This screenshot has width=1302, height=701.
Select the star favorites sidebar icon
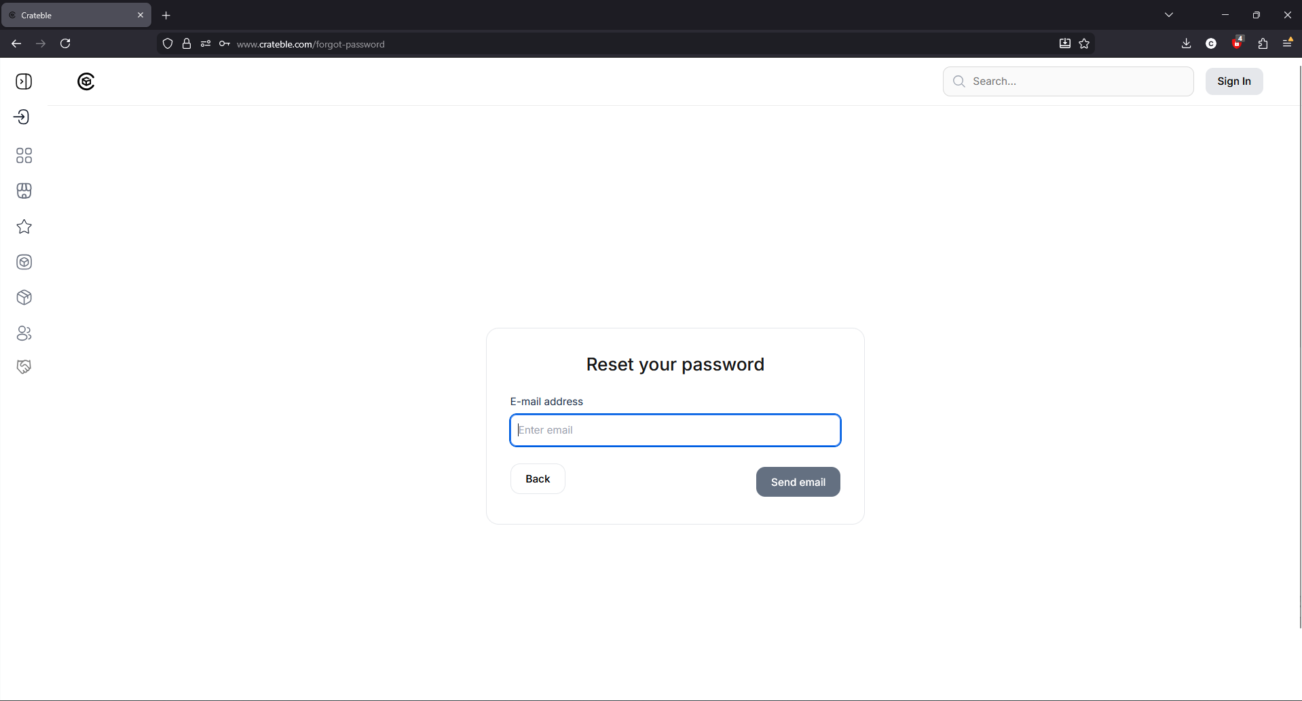coord(24,227)
